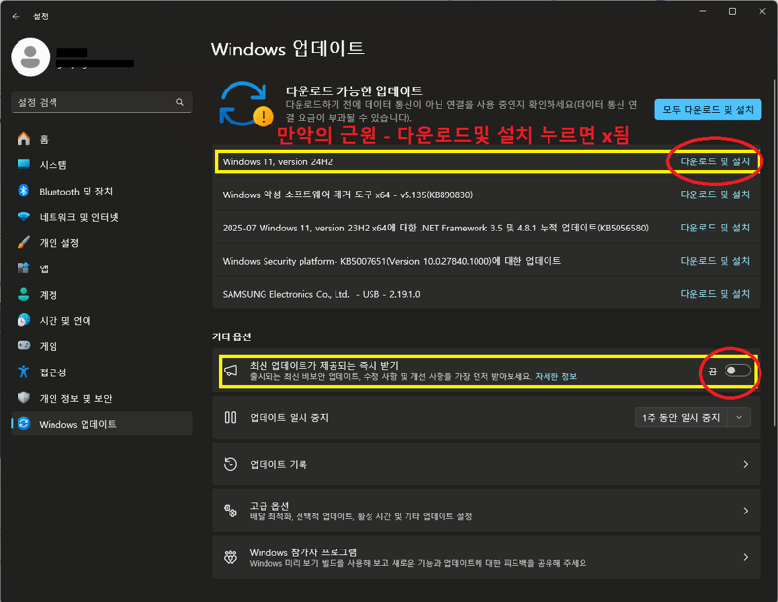Turn on the 최신 업데이트가 제공되는 즉시 받기 toggle

pyautogui.click(x=737, y=371)
